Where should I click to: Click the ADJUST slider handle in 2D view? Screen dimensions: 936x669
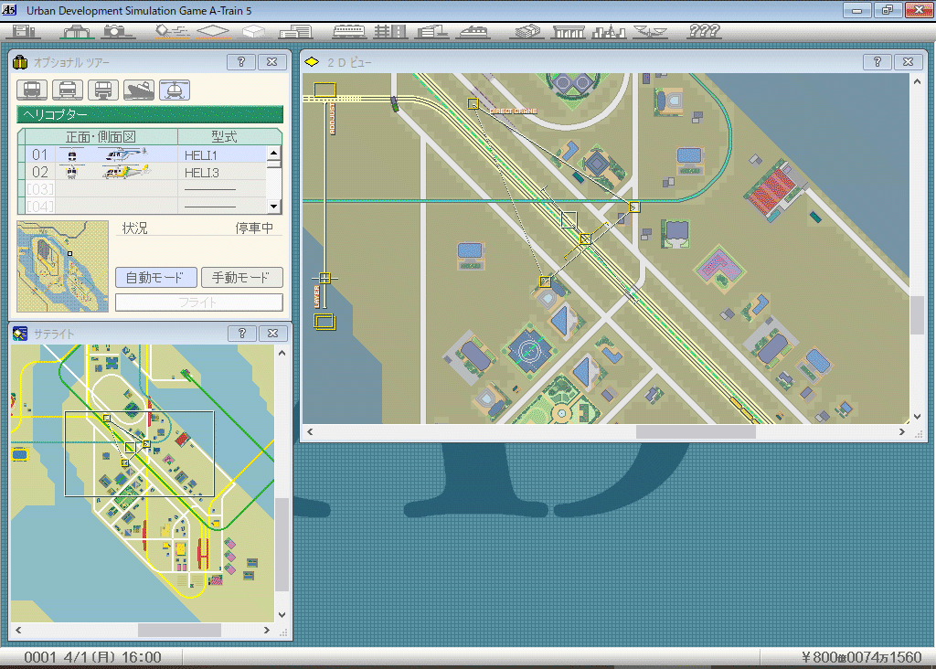(x=324, y=90)
